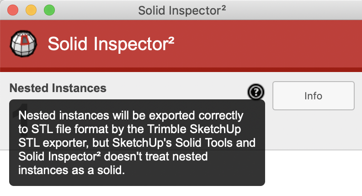Click 'Trimble SketchUp' text in the tooltip
362x196 pixels.
(x=205, y=129)
